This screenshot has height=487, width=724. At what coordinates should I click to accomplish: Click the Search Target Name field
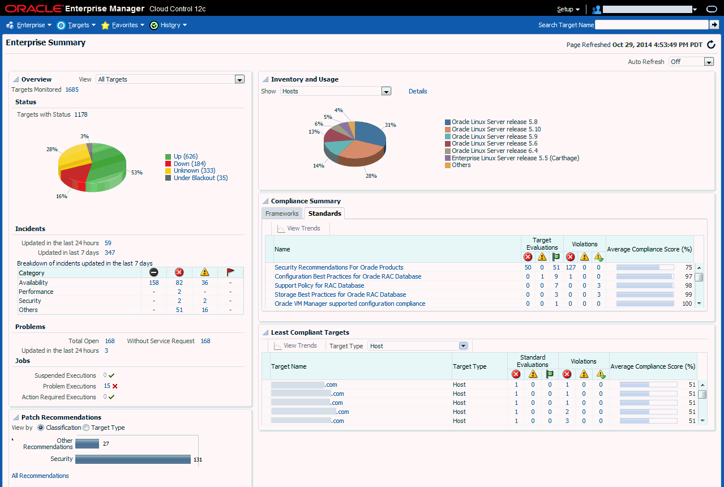click(652, 25)
